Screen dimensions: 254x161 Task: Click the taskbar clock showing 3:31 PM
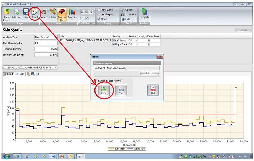[243, 157]
